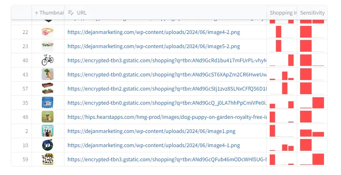Click the wooden planter thumbnail in row 57
The image size is (341, 175).
coord(47,89)
